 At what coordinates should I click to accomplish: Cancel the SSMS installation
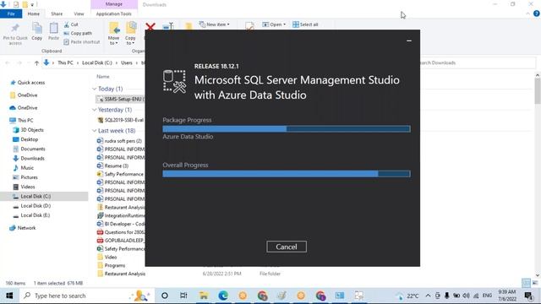(287, 247)
